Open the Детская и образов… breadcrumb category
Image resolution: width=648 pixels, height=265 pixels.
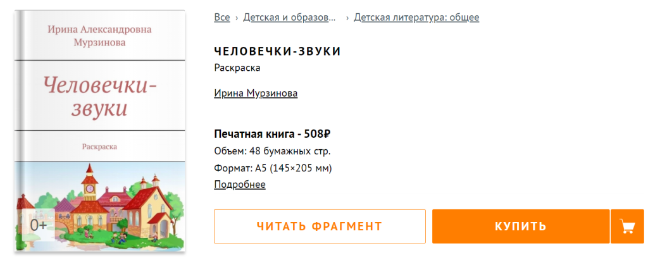tap(289, 17)
